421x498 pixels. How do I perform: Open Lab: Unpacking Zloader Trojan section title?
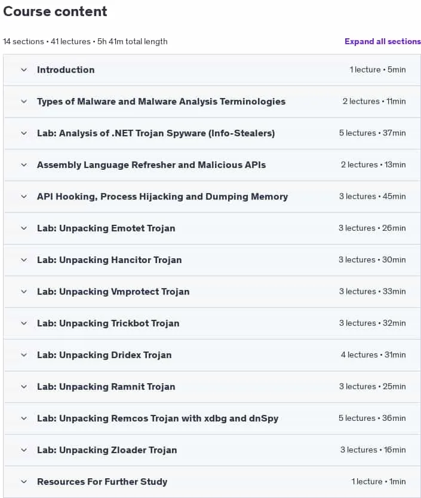pyautogui.click(x=107, y=450)
